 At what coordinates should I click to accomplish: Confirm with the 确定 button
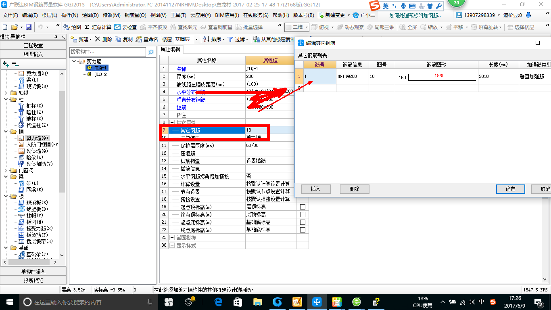[510, 189]
